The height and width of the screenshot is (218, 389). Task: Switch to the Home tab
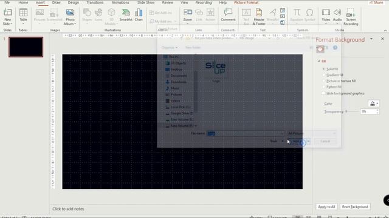pyautogui.click(x=23, y=2)
